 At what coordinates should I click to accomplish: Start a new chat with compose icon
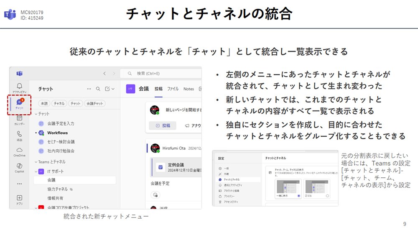tap(107, 89)
